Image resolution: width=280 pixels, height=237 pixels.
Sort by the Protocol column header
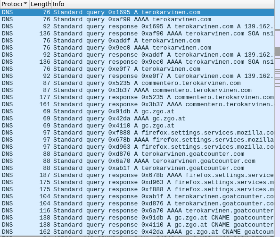(15, 4)
